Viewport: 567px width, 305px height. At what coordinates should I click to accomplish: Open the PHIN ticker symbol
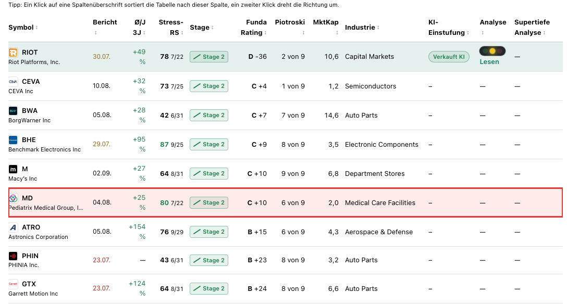point(30,256)
